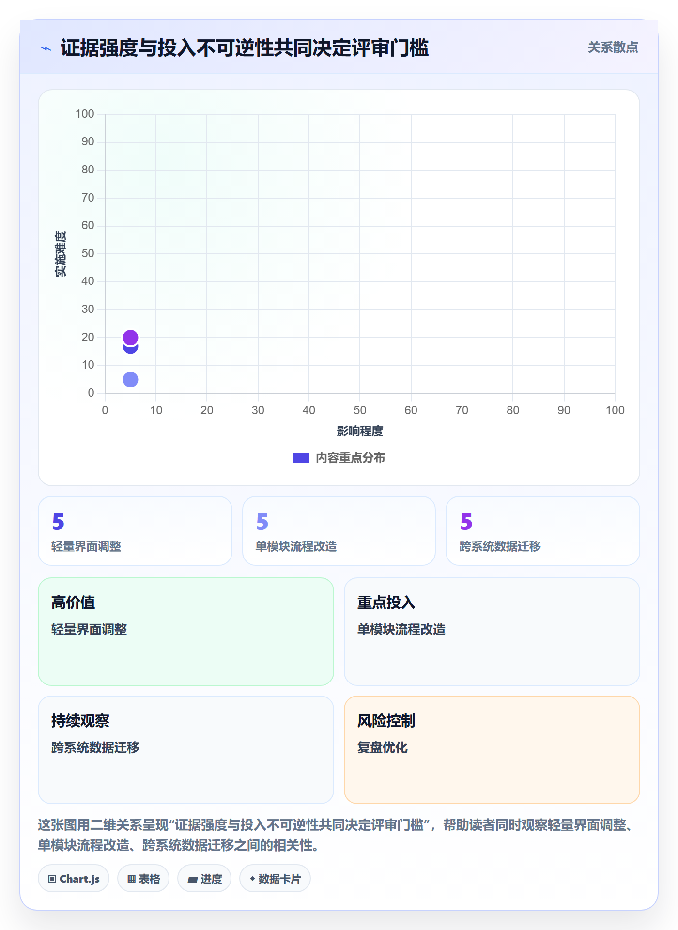Open the 跨系统数据迁移 stat card
The width and height of the screenshot is (678, 930).
[543, 531]
